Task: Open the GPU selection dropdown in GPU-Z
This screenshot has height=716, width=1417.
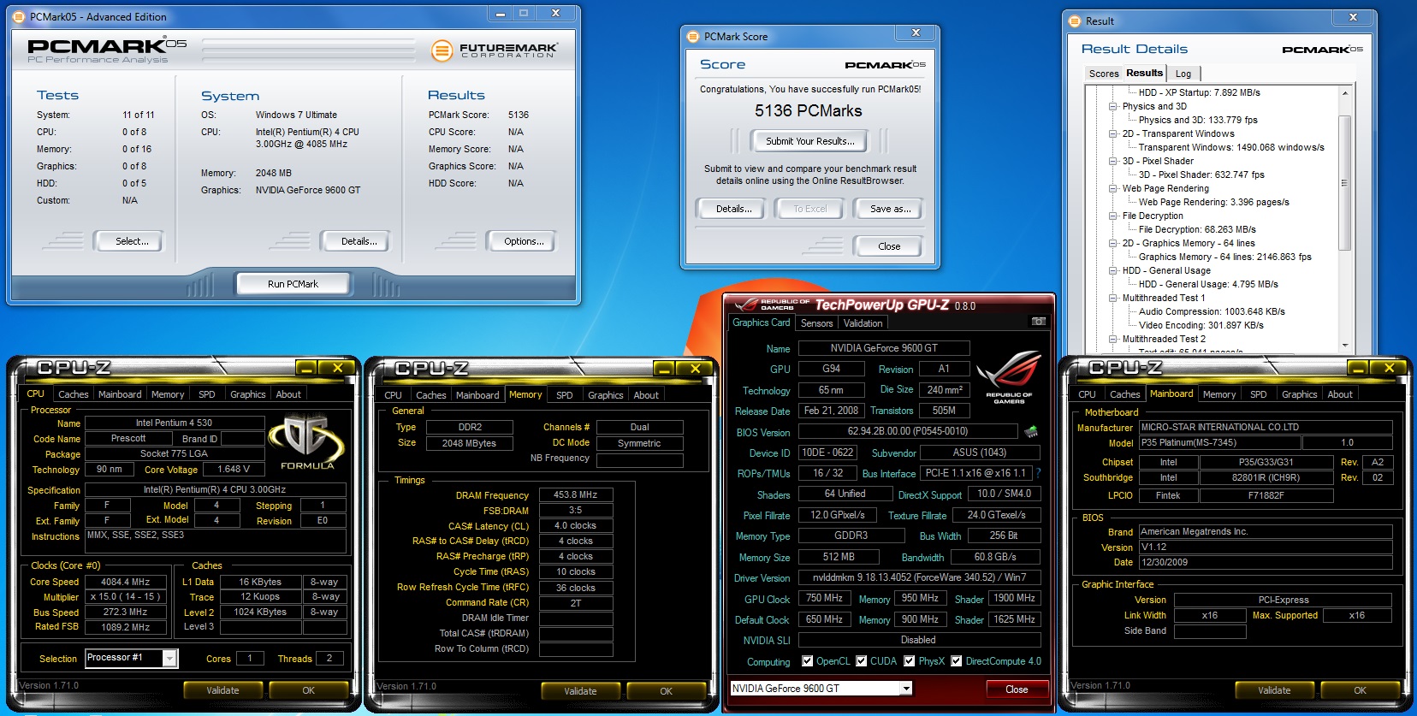Action: [906, 689]
